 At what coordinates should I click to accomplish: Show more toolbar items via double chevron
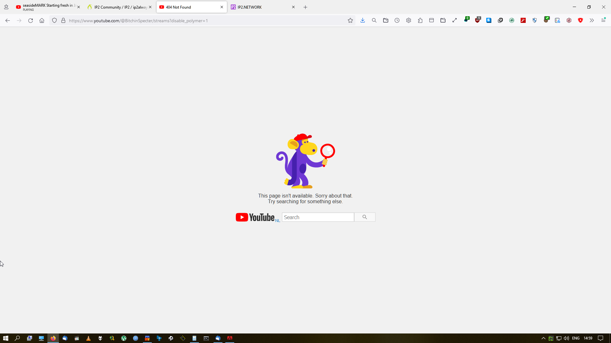tap(592, 21)
